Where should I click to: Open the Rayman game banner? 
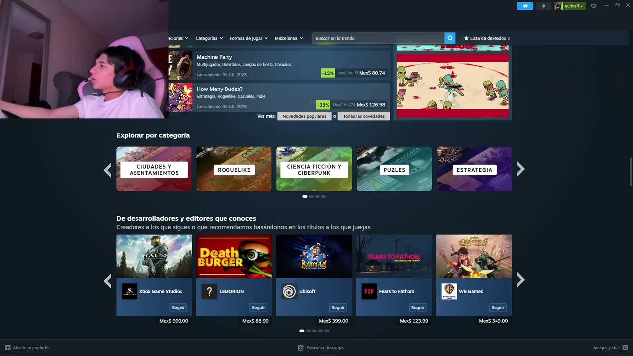pos(314,257)
